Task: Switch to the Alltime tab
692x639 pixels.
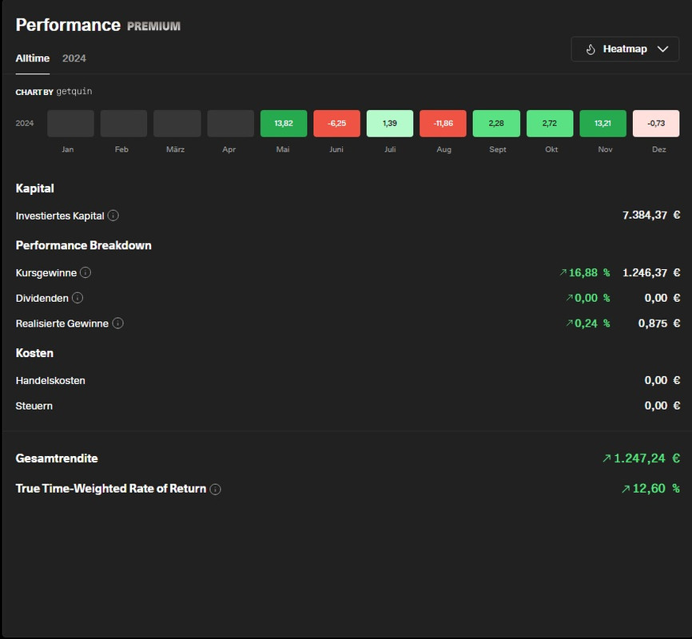Action: [32, 58]
